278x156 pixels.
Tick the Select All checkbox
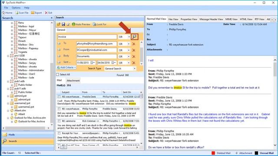(58, 75)
